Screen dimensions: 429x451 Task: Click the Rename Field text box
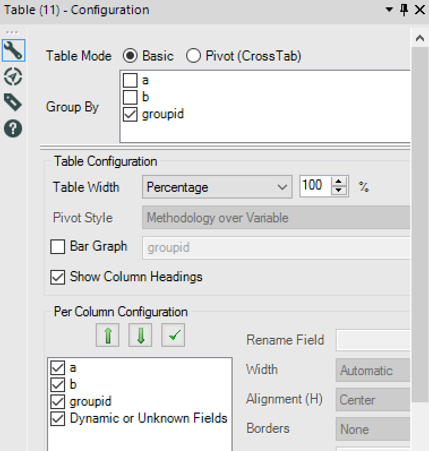pyautogui.click(x=373, y=340)
